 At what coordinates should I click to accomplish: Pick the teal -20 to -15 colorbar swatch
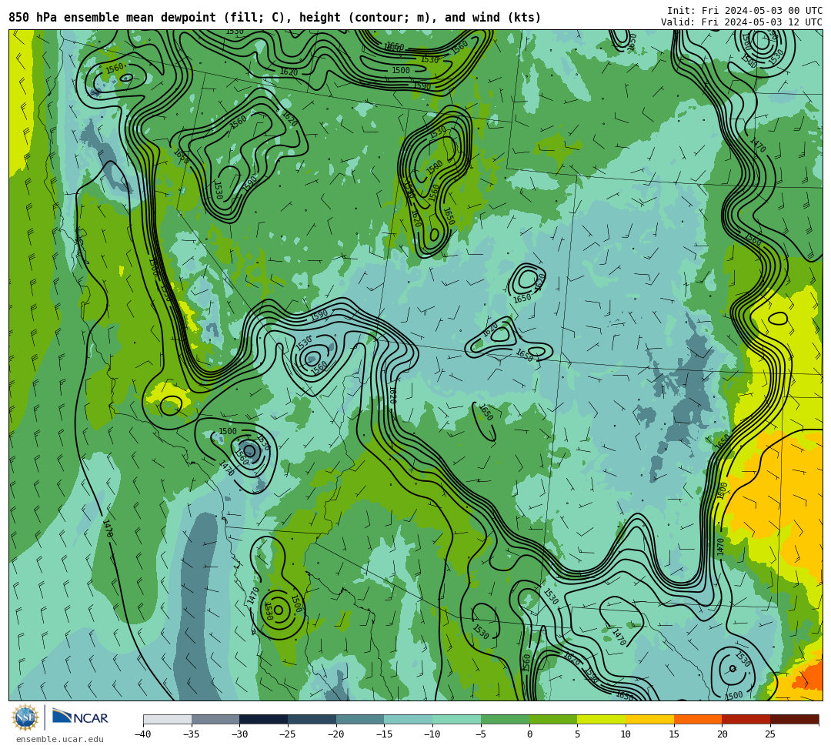360,719
